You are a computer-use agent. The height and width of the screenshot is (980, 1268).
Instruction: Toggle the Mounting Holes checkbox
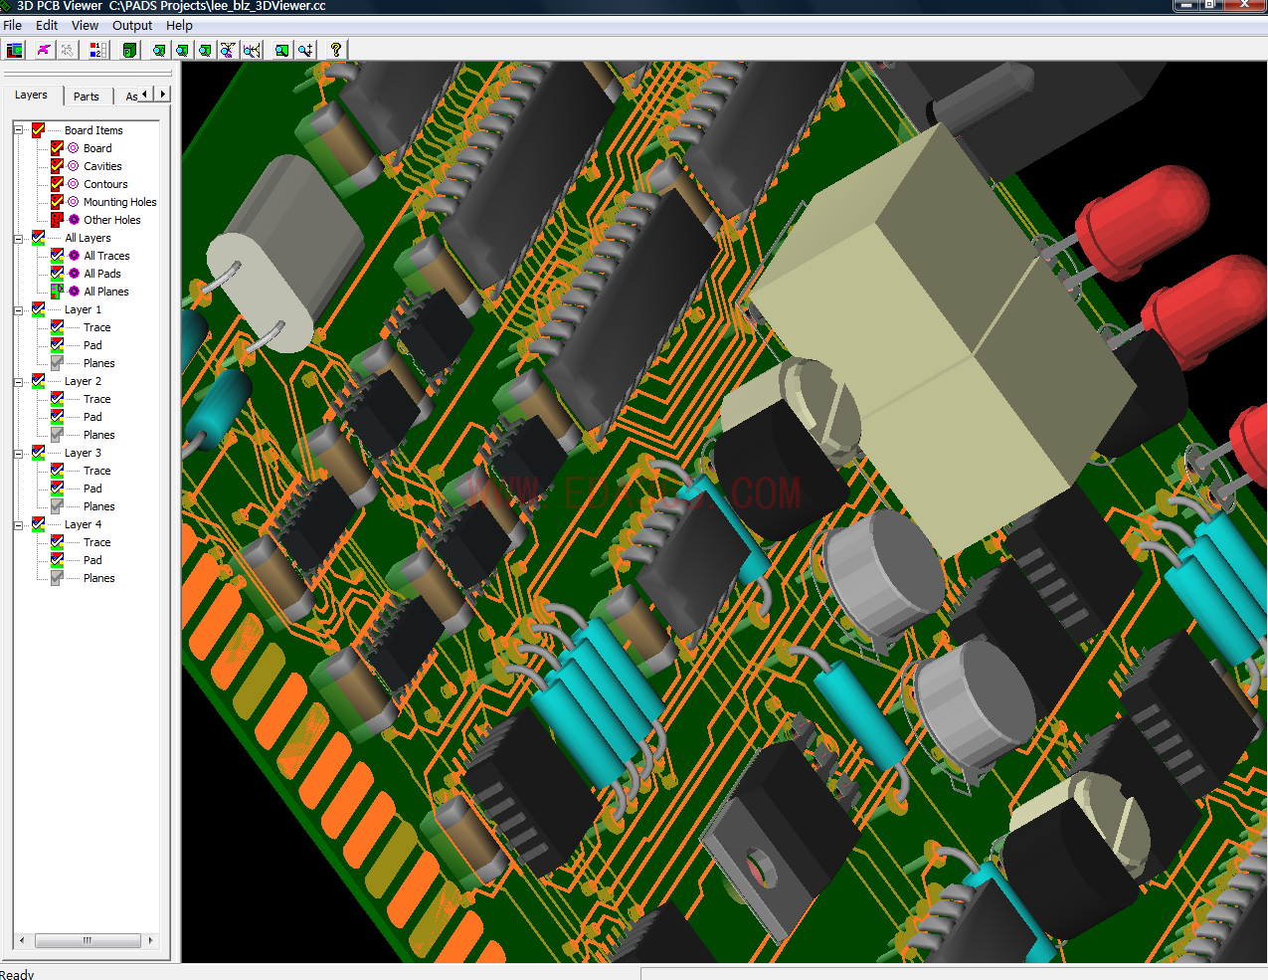(x=57, y=202)
